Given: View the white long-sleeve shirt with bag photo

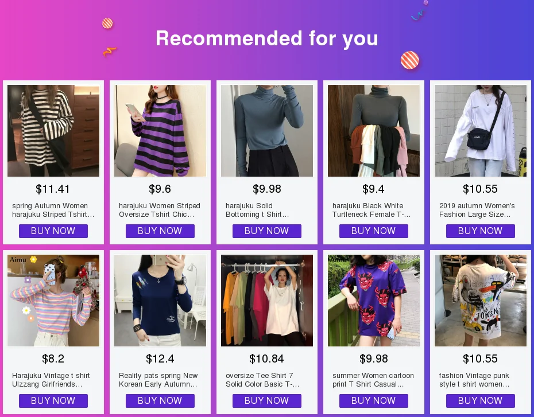Looking at the screenshot, I should (x=481, y=131).
